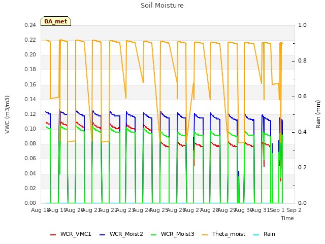The width and height of the screenshot is (325, 244).
Task: Click the Aug 23 date tick label
Action: (x=125, y=210)
